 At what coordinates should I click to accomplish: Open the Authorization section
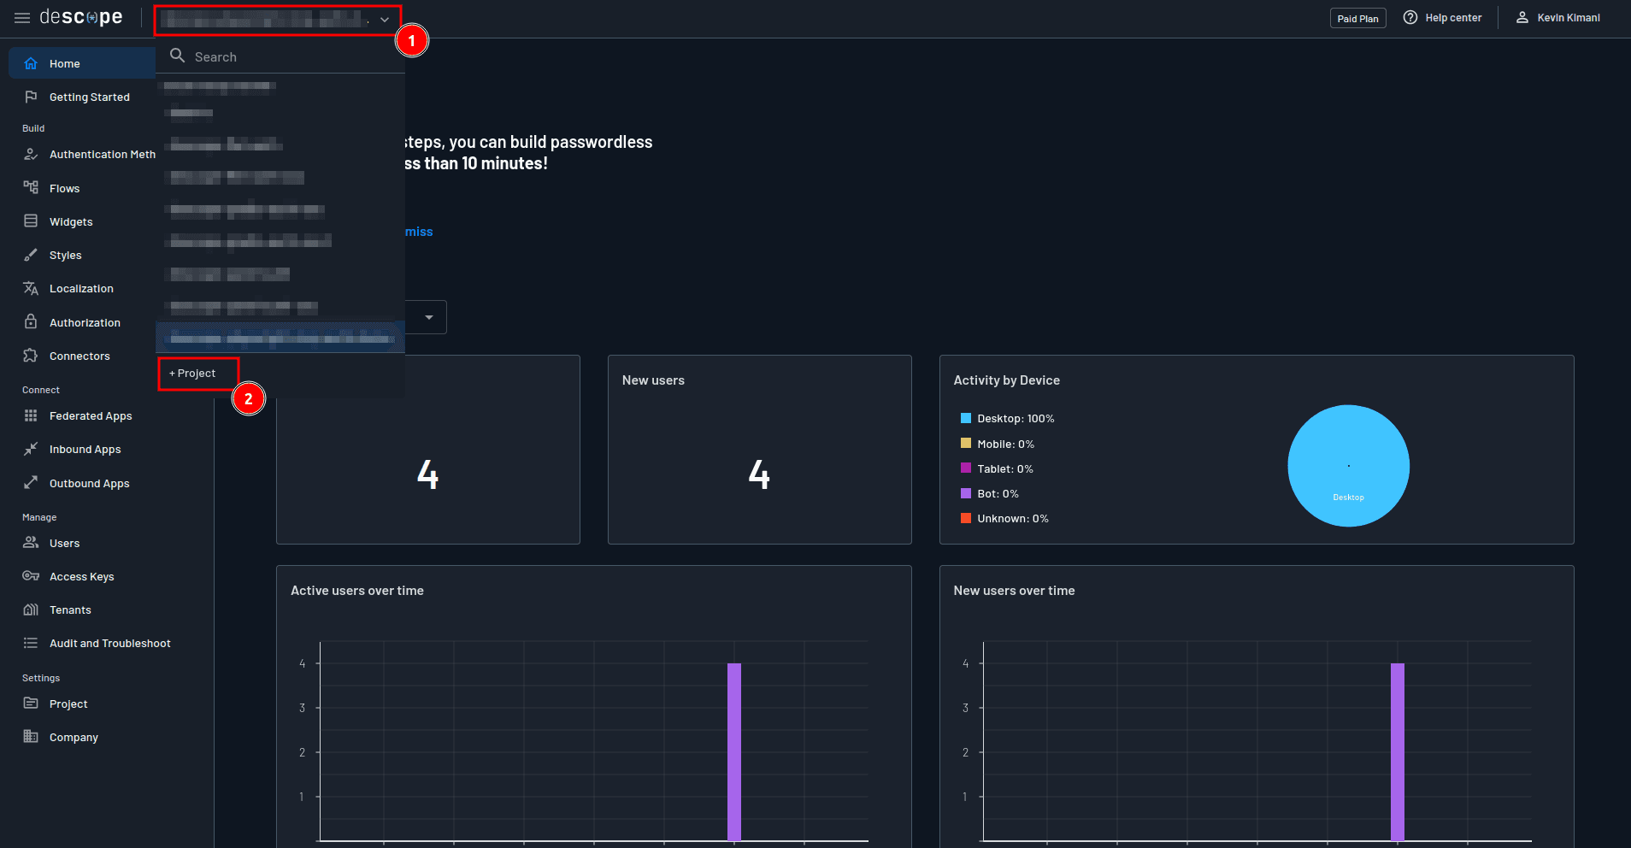point(85,322)
